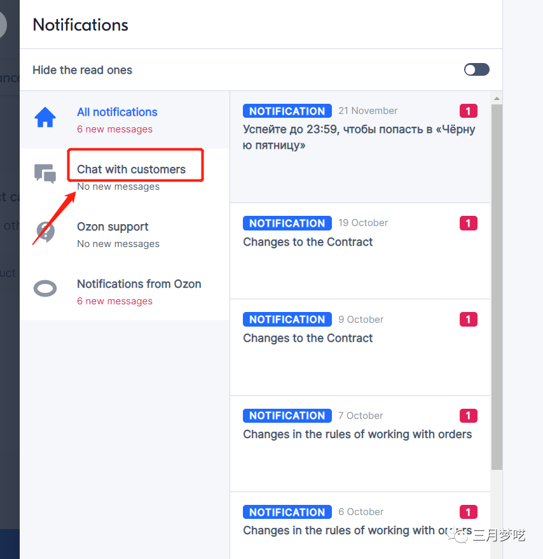The width and height of the screenshot is (543, 559).
Task: Click the Notifications from Ozon oval icon
Action: tap(45, 289)
